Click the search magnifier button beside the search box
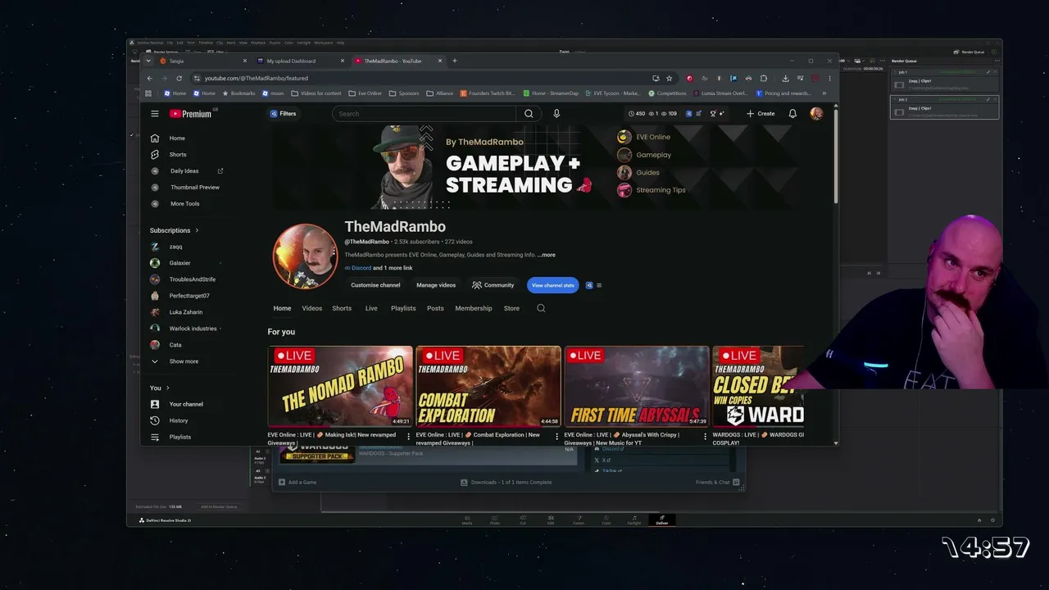 (x=529, y=114)
